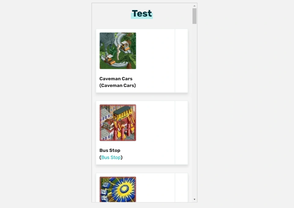The width and height of the screenshot is (294, 208).
Task: Select the empty right cell of the third card
Action: [181, 187]
